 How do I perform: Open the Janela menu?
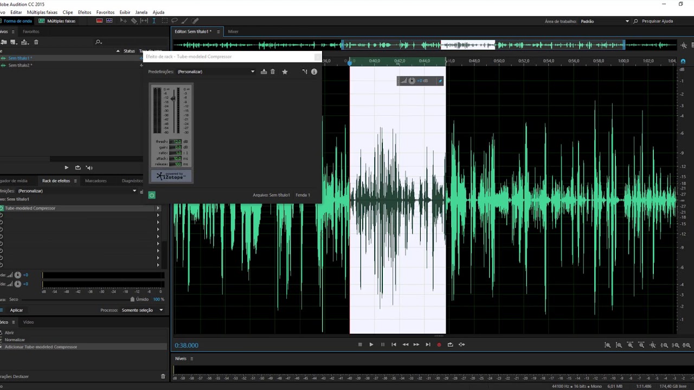click(141, 12)
